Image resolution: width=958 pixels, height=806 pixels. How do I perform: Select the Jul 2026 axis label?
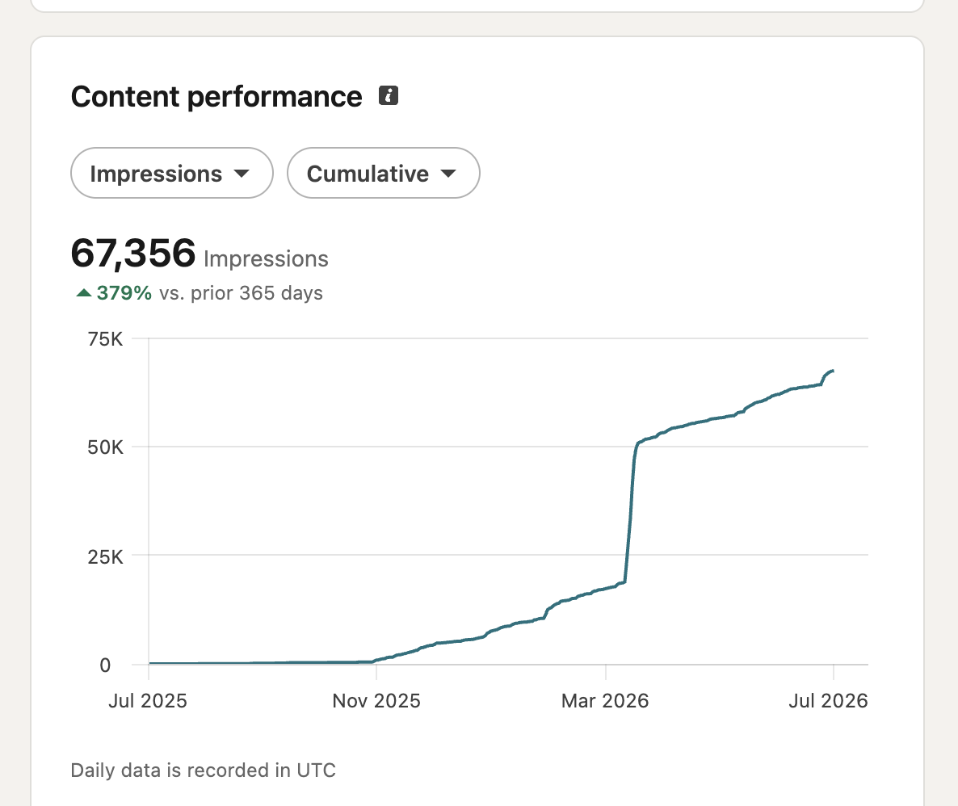click(828, 700)
